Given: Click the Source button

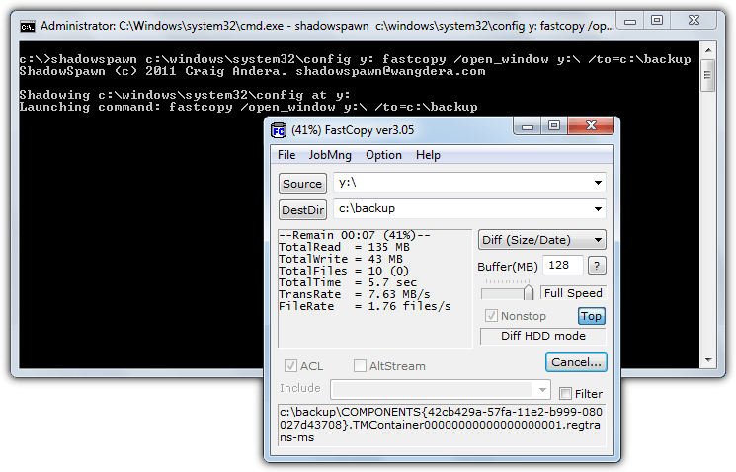Looking at the screenshot, I should [x=302, y=184].
